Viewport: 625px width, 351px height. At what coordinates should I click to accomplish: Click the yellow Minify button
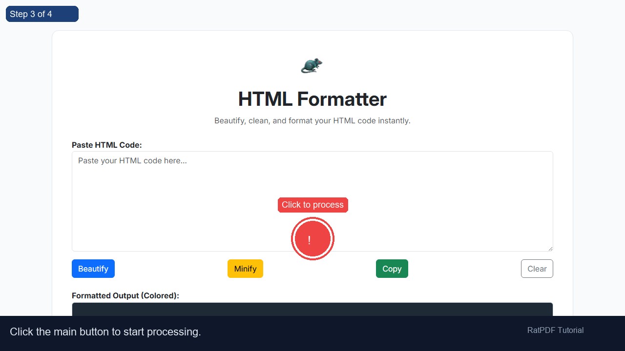click(x=245, y=269)
